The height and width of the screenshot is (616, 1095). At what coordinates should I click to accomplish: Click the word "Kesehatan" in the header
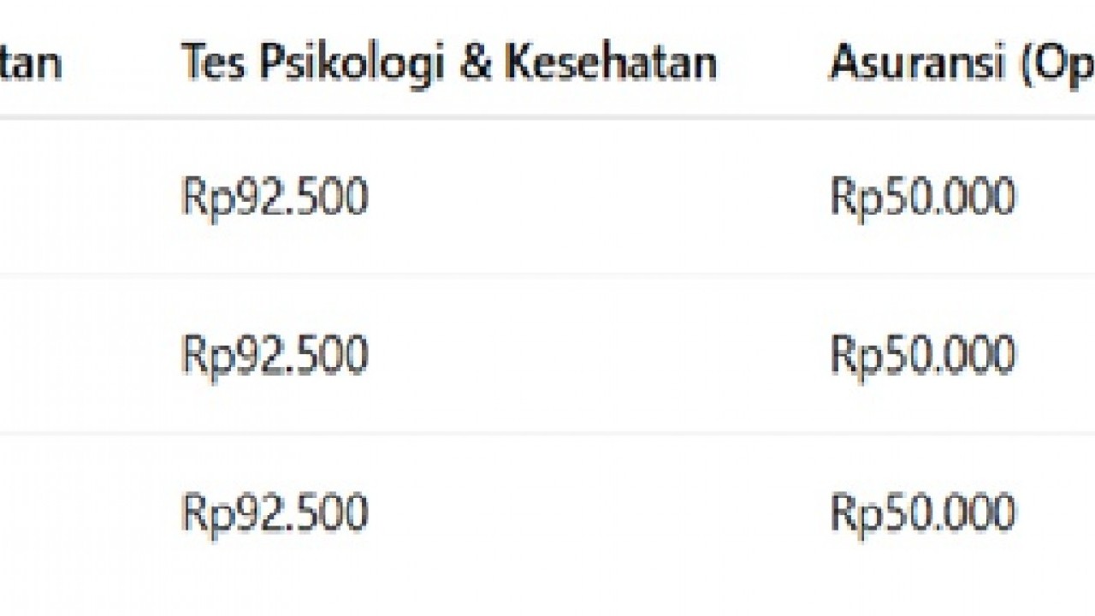pos(610,63)
